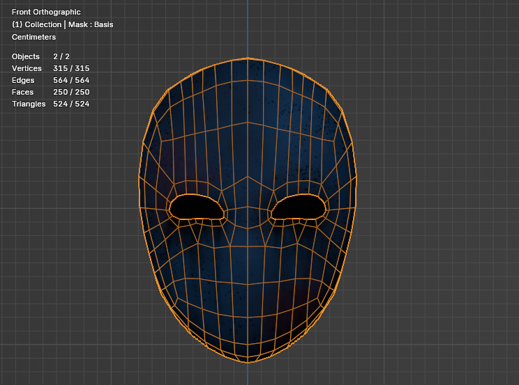Click inside the mask's eye hole on screen right
This screenshot has width=519, height=385.
coord(299,207)
